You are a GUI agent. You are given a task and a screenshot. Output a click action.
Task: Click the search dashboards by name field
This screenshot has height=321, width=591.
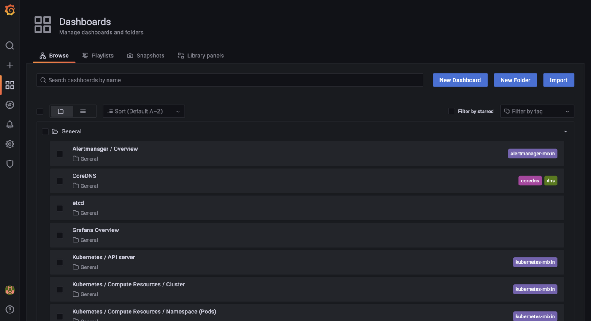230,80
